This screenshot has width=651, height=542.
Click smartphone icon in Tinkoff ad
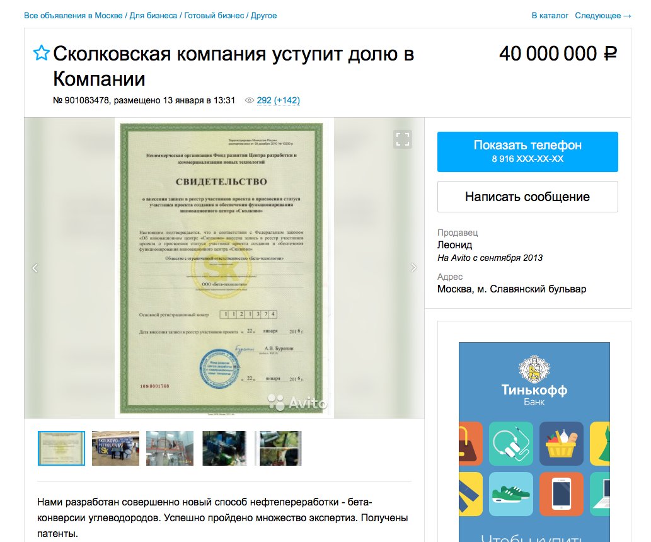click(x=562, y=494)
